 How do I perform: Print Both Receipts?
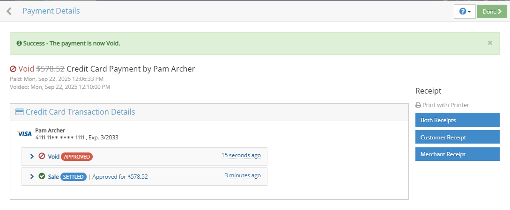[457, 120]
